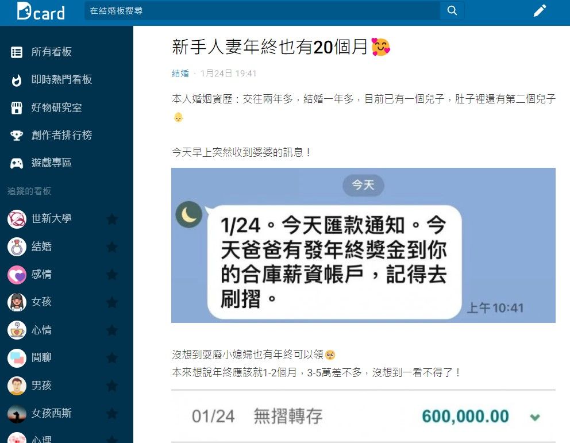Viewport: 570px width, 443px height.
Task: Click the 結婚 board link under title
Action: pos(180,74)
